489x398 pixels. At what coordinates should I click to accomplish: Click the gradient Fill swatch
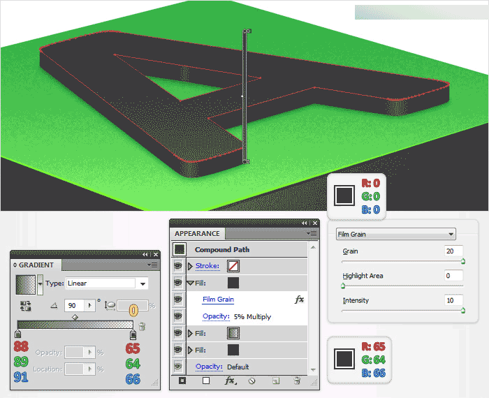[x=233, y=333]
